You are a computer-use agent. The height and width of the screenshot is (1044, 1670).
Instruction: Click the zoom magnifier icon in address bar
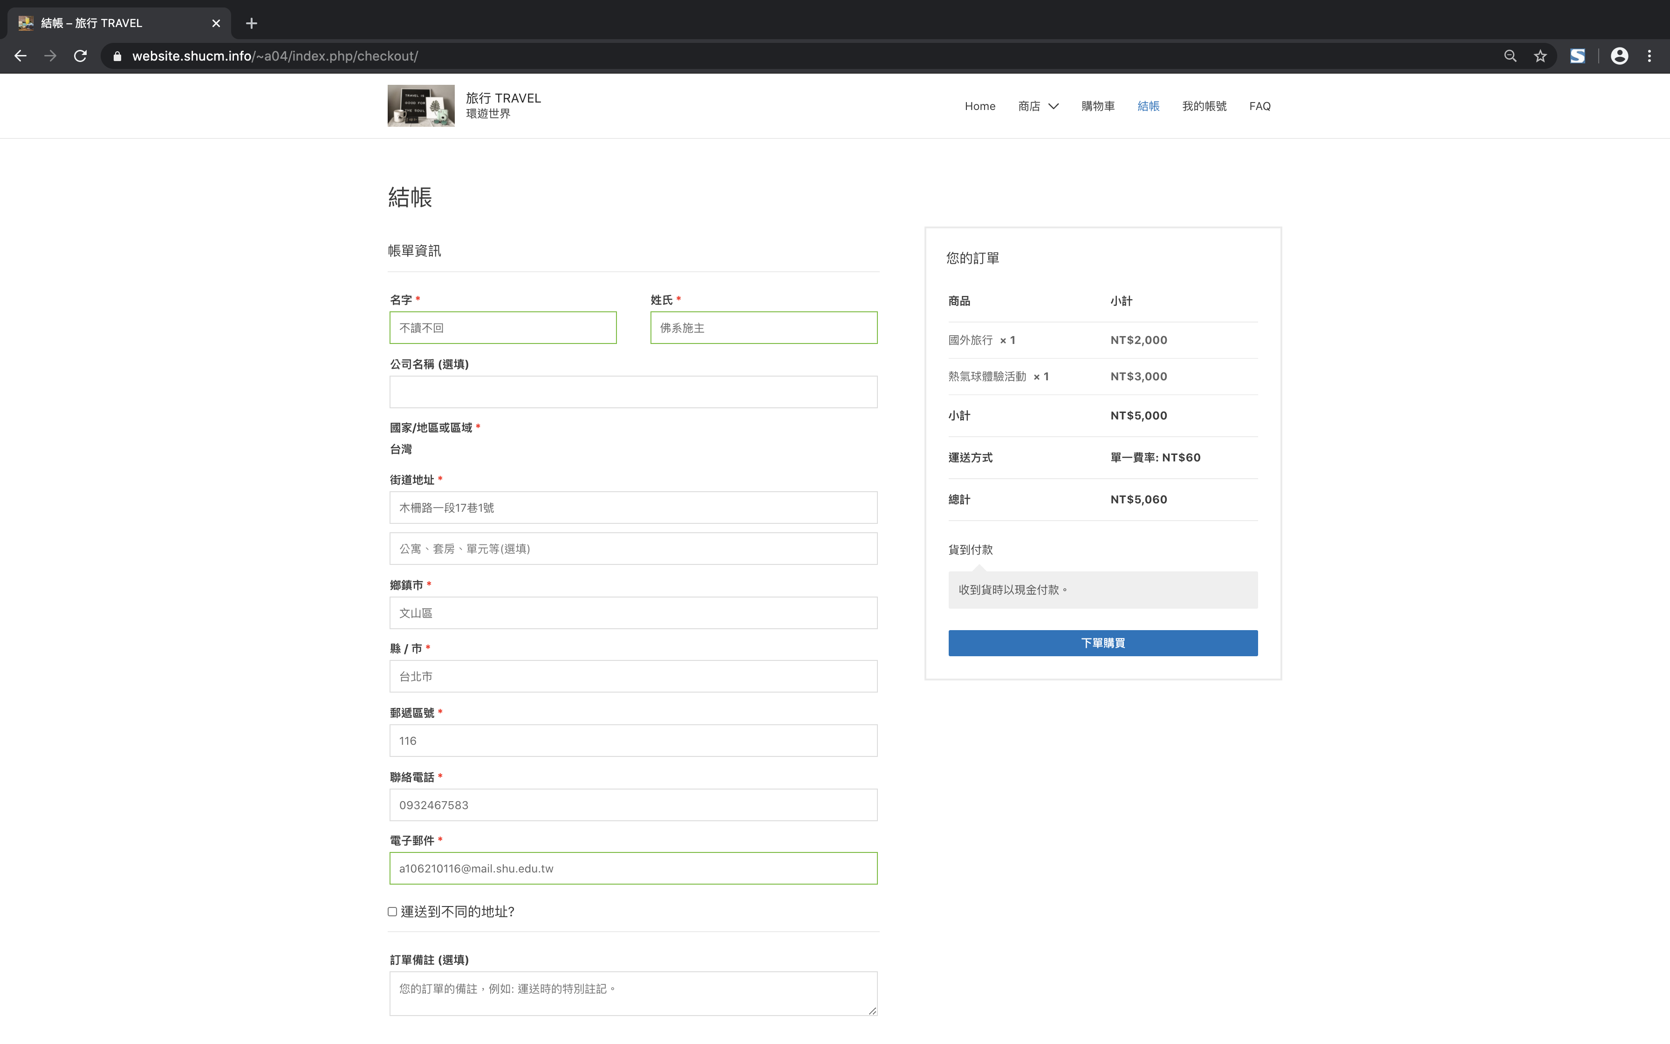[x=1510, y=56]
